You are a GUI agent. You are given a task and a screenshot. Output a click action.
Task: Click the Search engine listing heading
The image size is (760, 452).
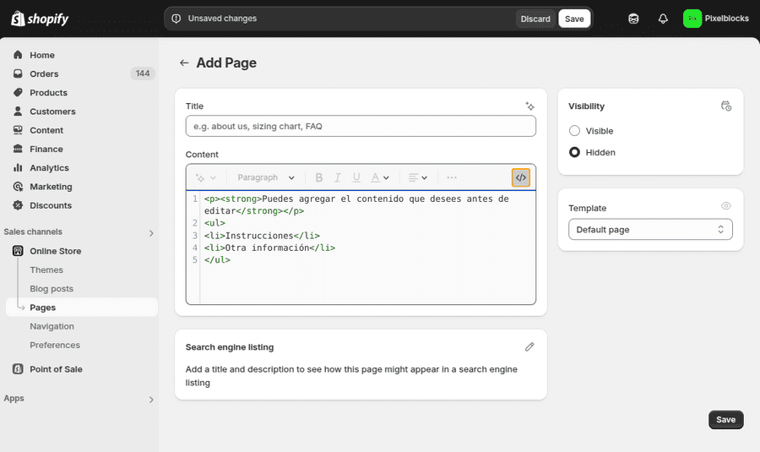pos(230,347)
